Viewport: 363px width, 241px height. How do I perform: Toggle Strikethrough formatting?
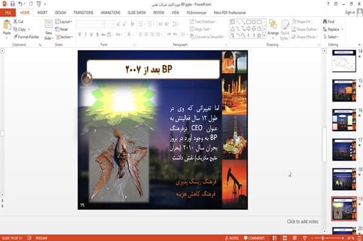pos(103,34)
